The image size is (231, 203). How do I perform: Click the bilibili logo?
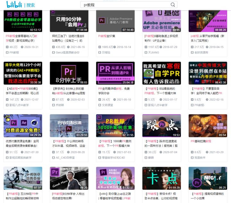coord(14,4)
